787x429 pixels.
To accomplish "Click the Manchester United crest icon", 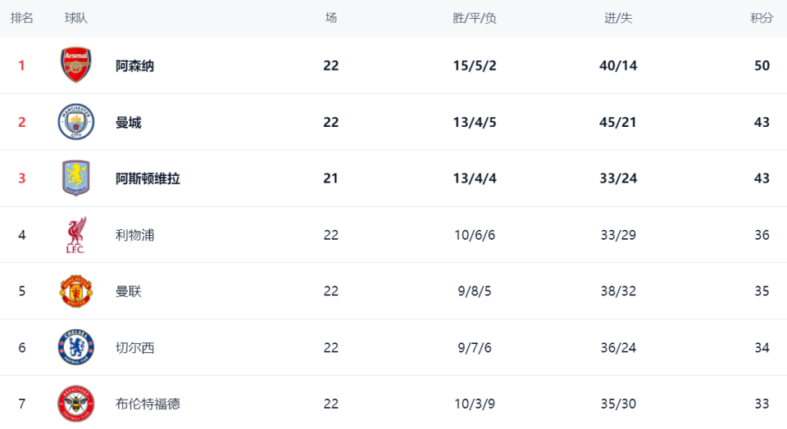I will [76, 291].
